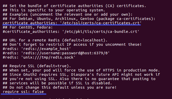Click the line '## For CentOS, Fedora:'
The image size is (172, 99).
click(28, 27)
